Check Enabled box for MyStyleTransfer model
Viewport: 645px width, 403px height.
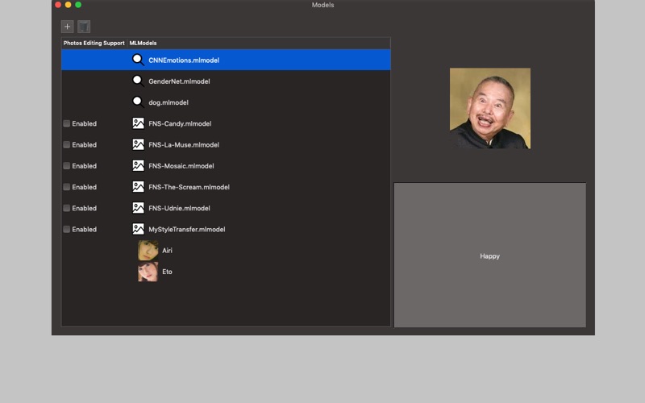pyautogui.click(x=67, y=229)
